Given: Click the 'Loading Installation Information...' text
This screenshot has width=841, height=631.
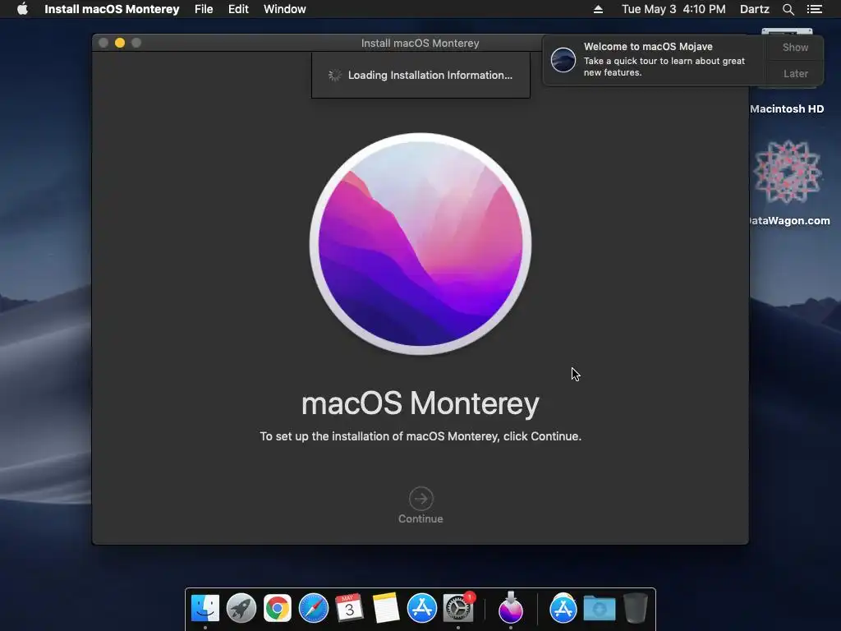Looking at the screenshot, I should [430, 75].
